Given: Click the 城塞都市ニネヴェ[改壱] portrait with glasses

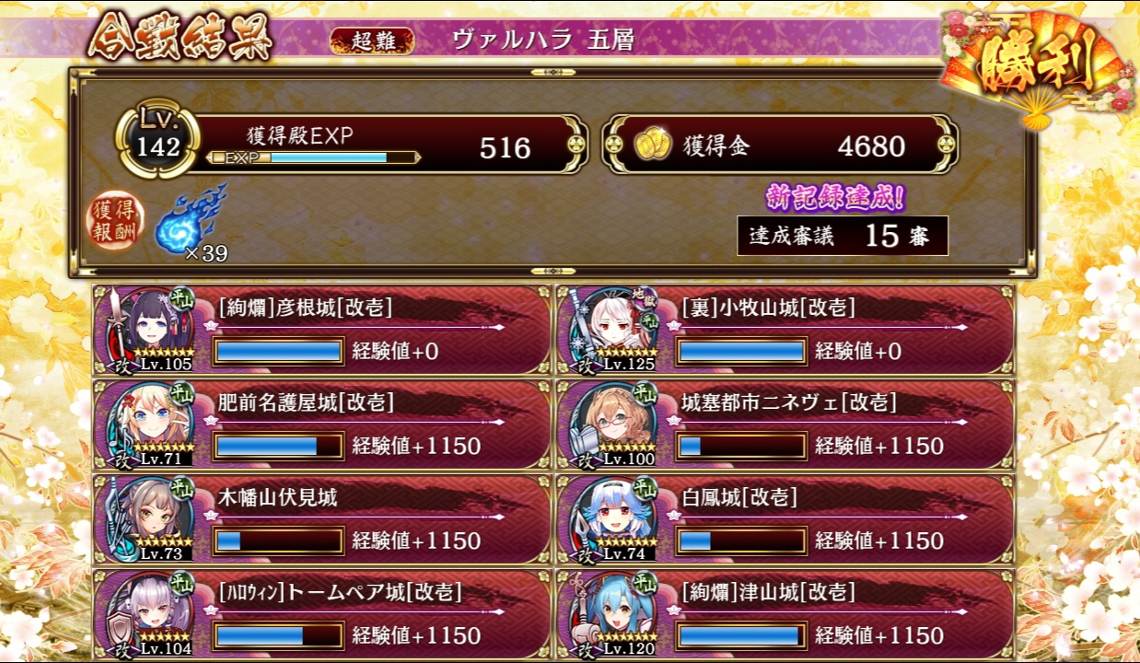Looking at the screenshot, I should (613, 425).
